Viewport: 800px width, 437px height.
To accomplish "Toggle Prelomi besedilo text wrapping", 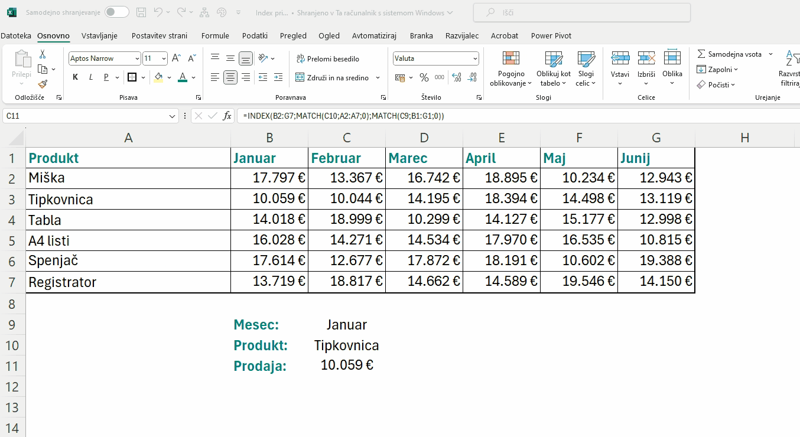I will (x=328, y=59).
